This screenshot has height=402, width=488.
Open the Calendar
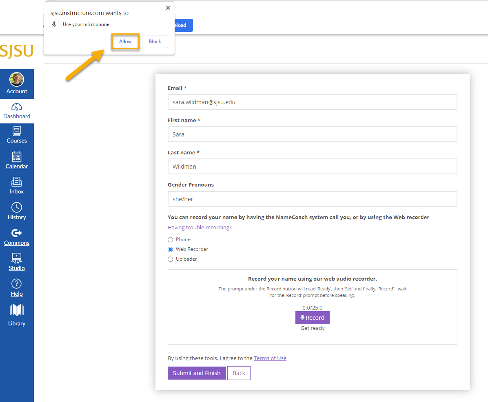click(x=17, y=160)
